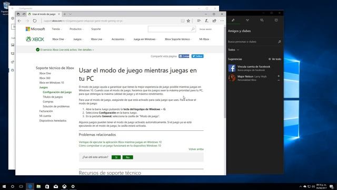Open Microsoft Store from taskbar
This screenshot has height=190, width=337.
coord(47,186)
